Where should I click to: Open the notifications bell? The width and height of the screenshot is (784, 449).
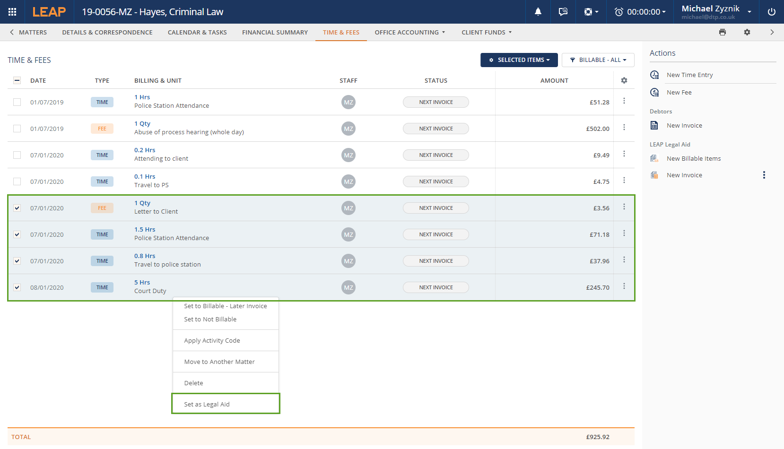(x=538, y=12)
